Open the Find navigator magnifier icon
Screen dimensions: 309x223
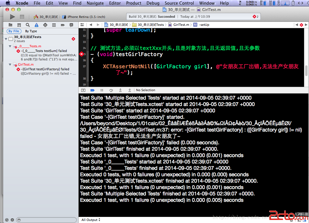click(28, 25)
